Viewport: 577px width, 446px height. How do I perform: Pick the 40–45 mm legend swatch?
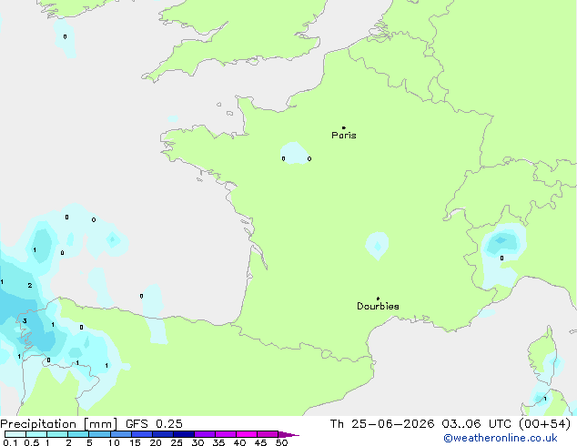pos(247,434)
